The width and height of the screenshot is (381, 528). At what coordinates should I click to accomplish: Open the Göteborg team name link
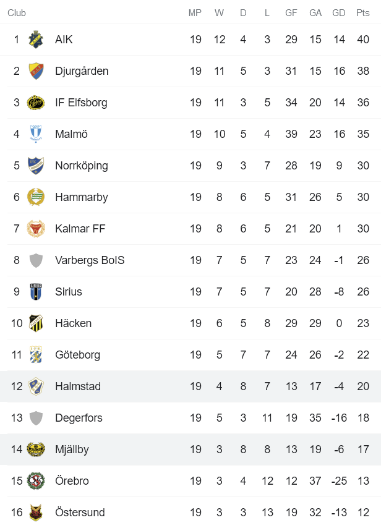(77, 355)
